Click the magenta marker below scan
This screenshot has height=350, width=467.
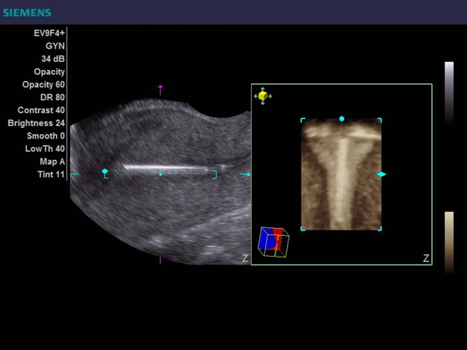click(x=161, y=260)
